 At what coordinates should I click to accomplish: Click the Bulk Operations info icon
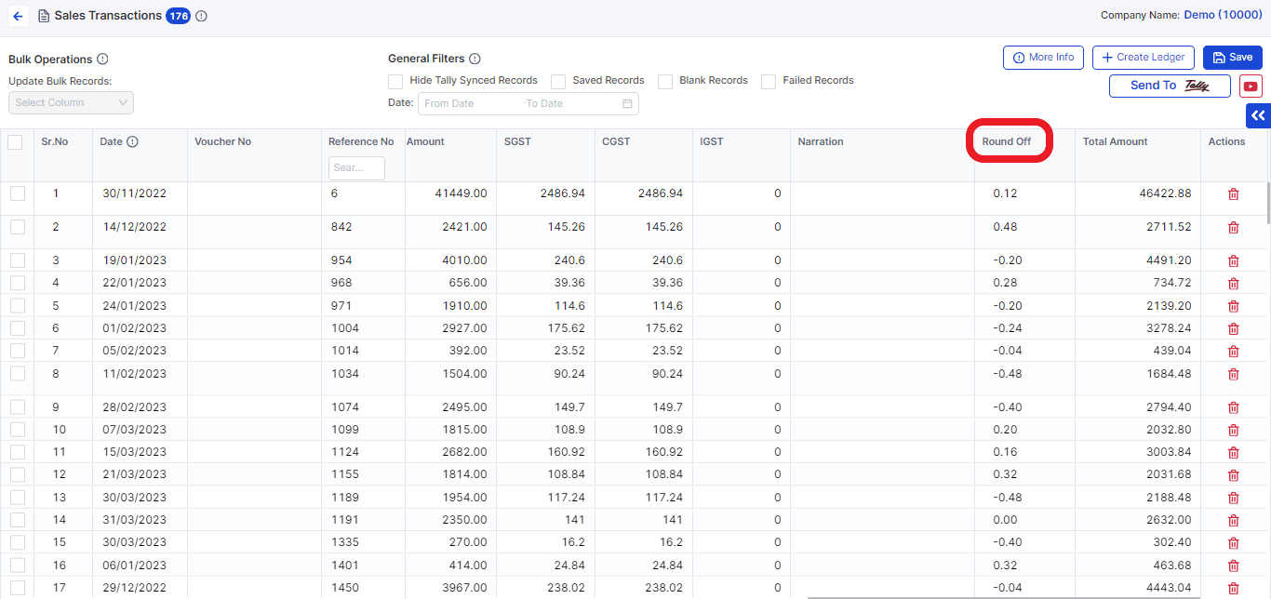point(102,60)
